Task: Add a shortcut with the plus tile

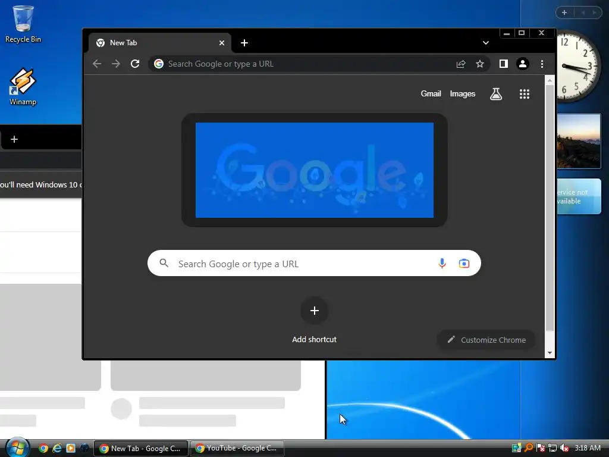Action: click(315, 311)
